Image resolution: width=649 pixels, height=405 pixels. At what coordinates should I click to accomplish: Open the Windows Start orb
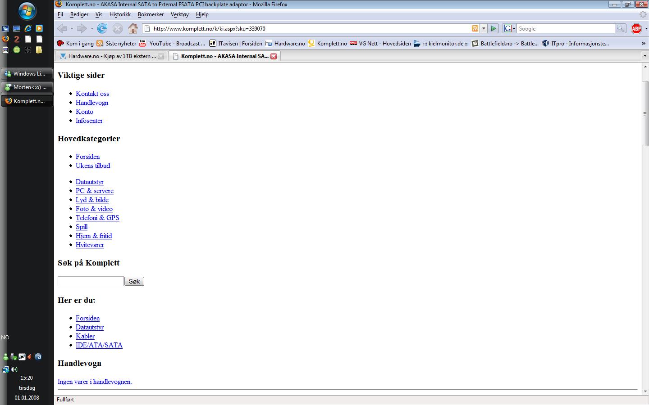point(27,11)
